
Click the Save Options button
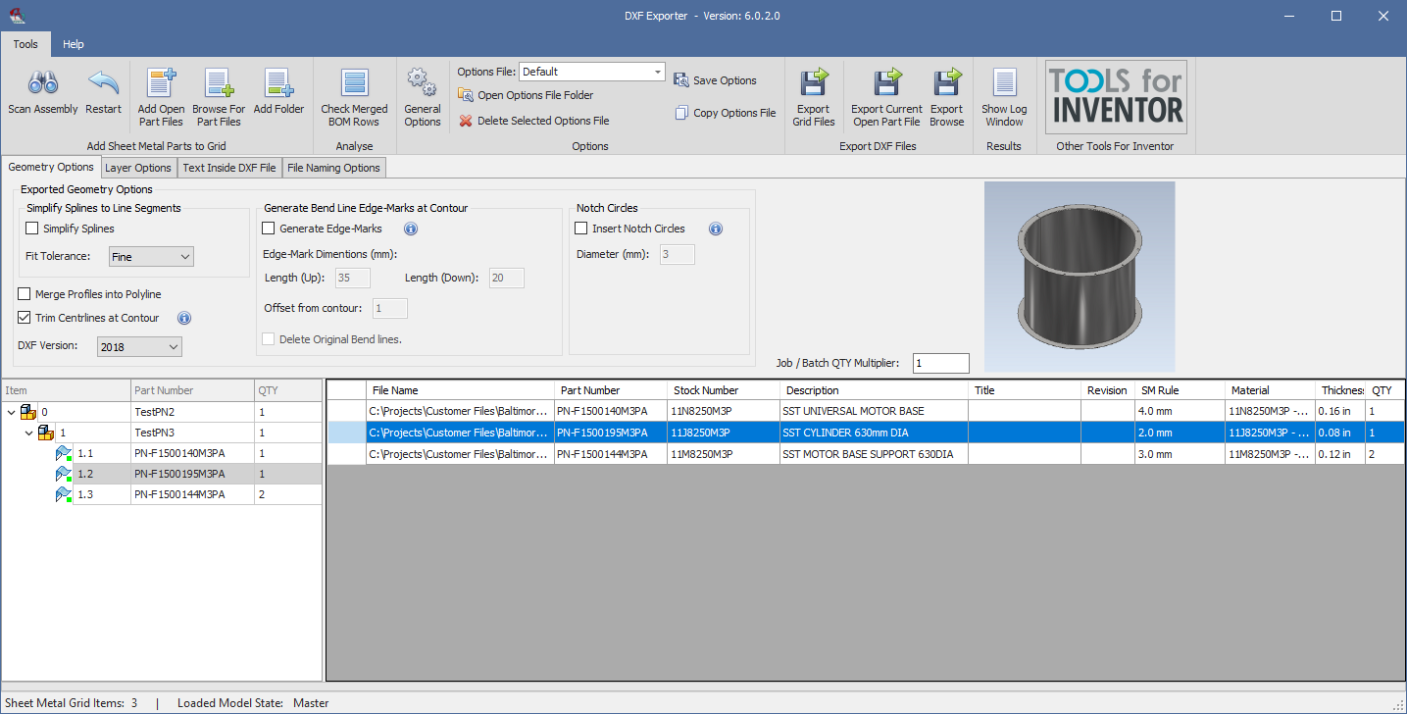coord(716,80)
